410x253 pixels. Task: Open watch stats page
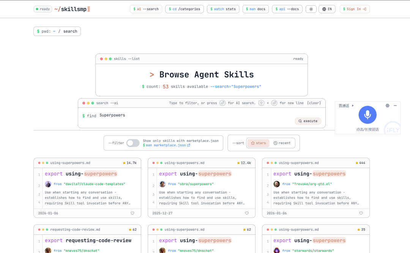(223, 9)
